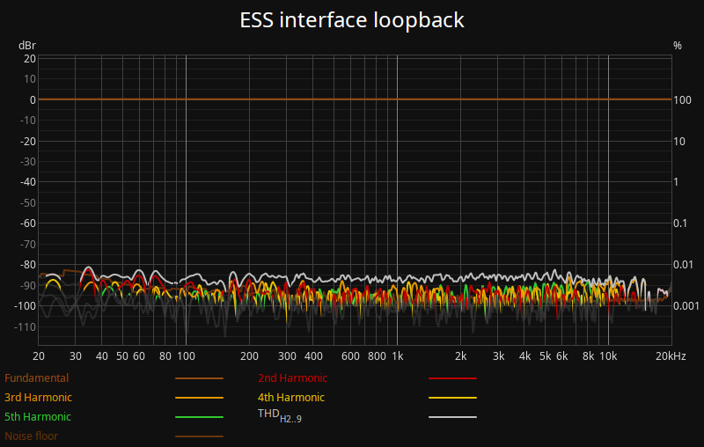
Task: Click the red 2nd Harmonic line swatch
Action: [x=452, y=378]
